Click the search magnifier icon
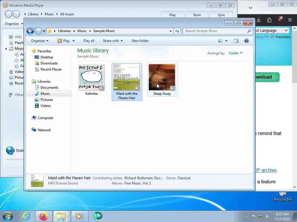297x222 pixels. (249, 31)
